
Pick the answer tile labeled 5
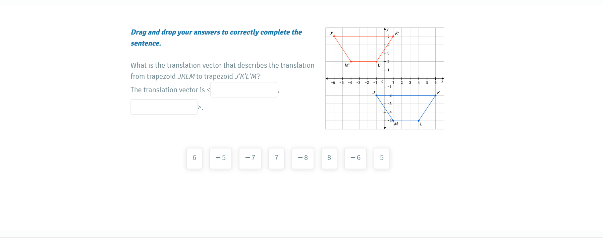(382, 158)
